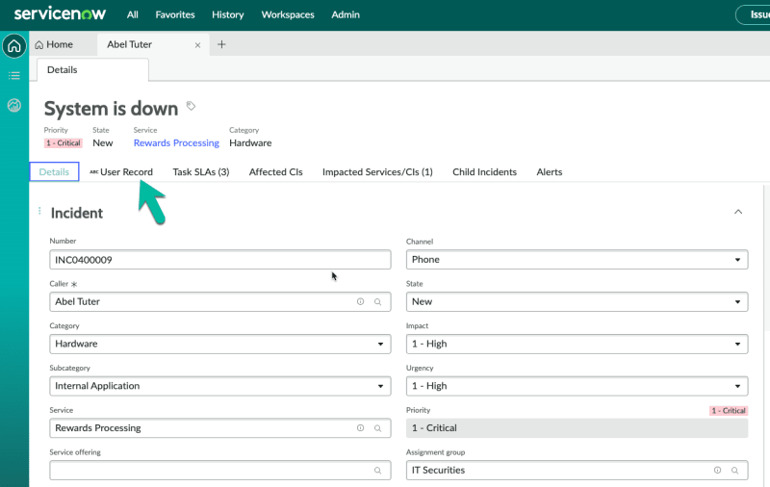Open the History menu

[x=228, y=14]
